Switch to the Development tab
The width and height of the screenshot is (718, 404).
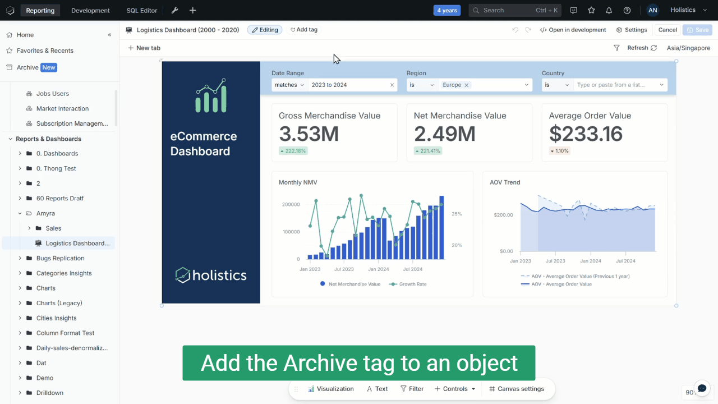tap(90, 11)
